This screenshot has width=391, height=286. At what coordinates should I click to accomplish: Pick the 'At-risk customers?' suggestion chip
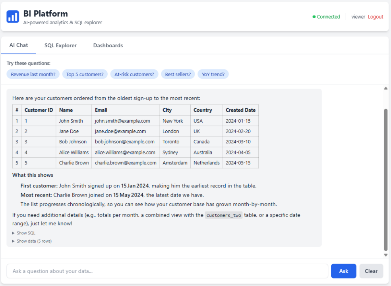point(134,74)
